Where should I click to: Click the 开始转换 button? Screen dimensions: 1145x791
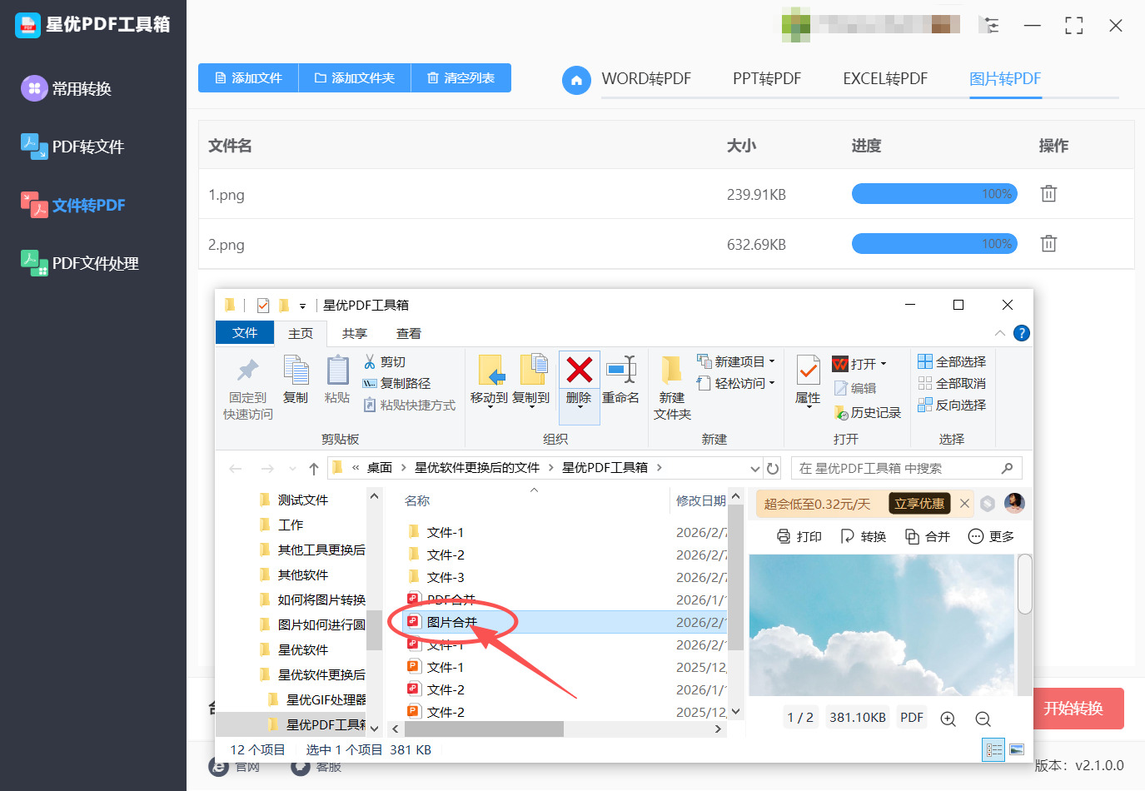point(1078,709)
